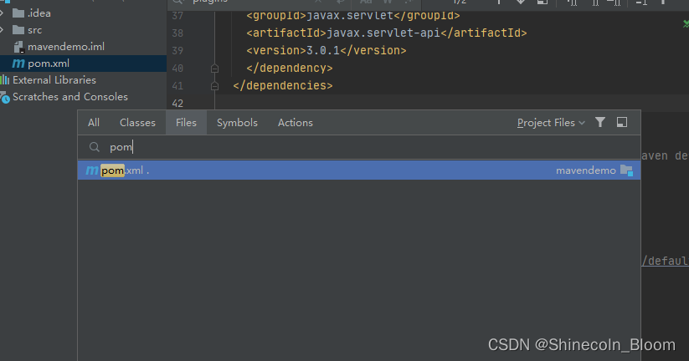Select the pom.xml search result row
The height and width of the screenshot is (361, 689).
point(359,170)
